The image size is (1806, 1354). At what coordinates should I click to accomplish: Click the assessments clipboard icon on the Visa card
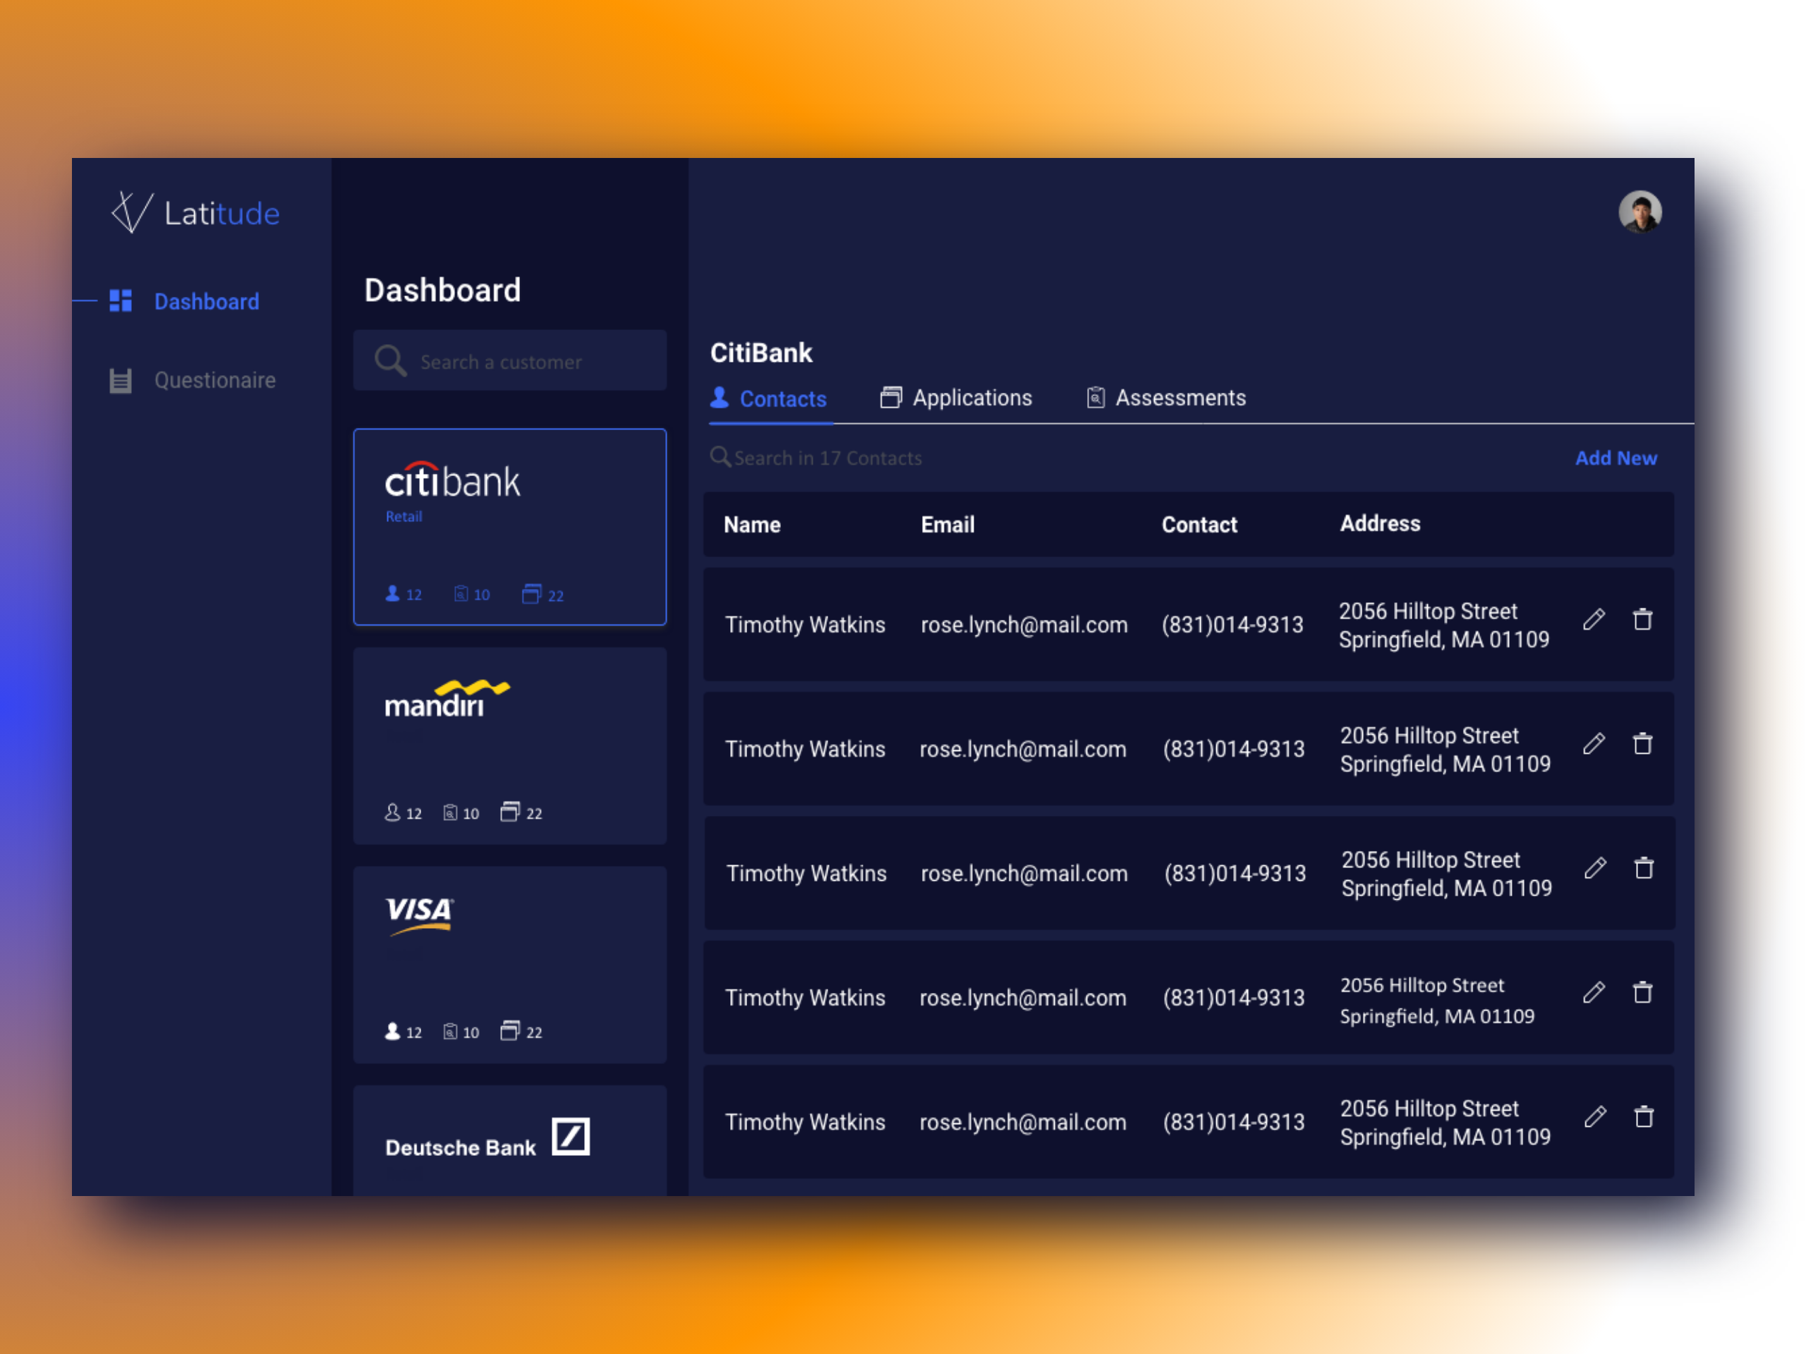tap(450, 1032)
